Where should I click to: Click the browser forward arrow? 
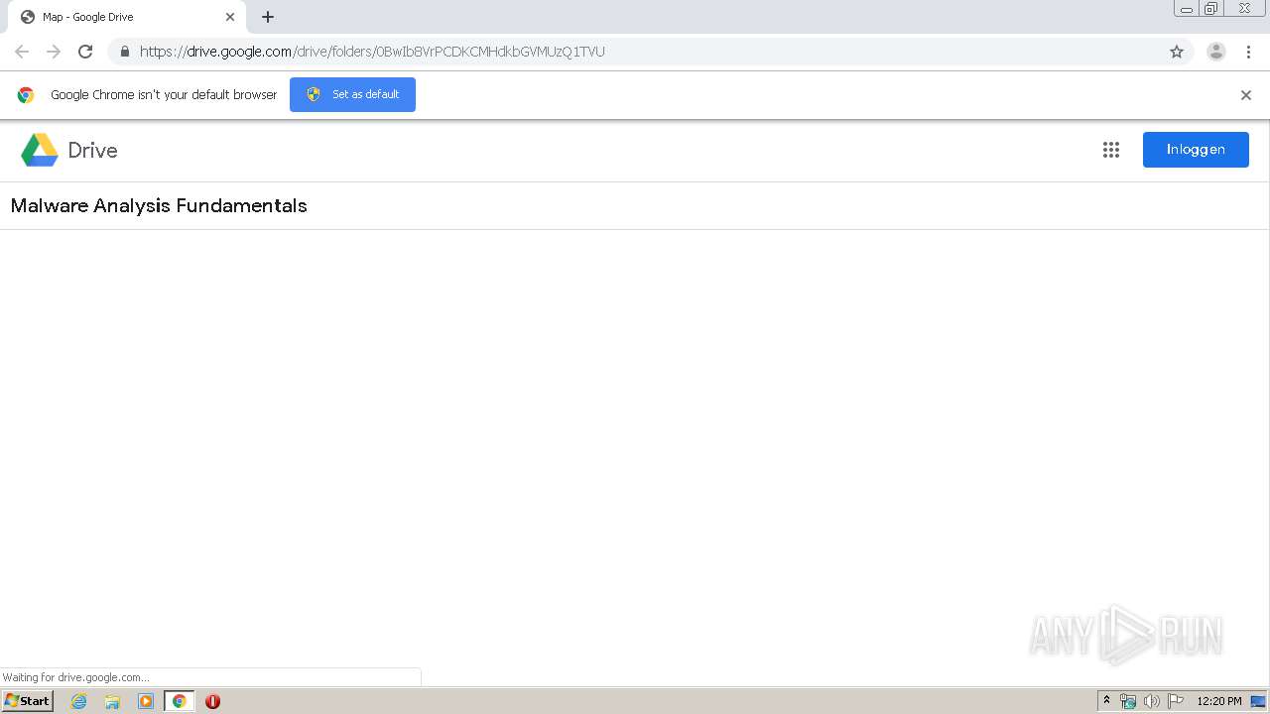(54, 52)
